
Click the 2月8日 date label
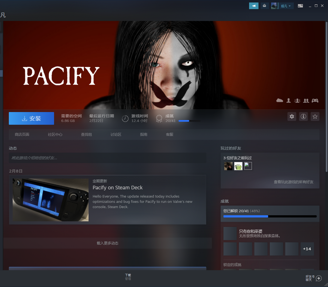(16, 171)
